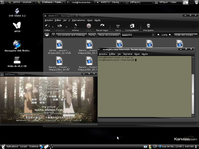
Task: Click the Firefox launcher in bottom panel
Action: [41, 147]
